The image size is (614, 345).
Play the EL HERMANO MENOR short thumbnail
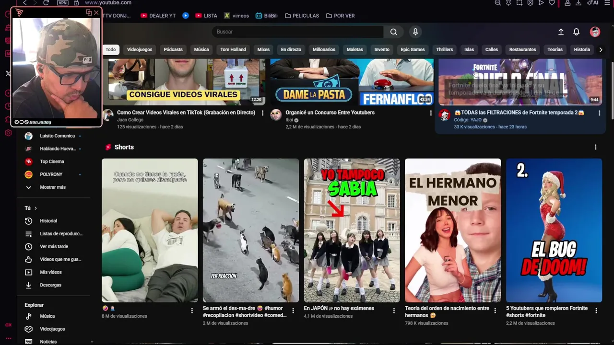(453, 230)
